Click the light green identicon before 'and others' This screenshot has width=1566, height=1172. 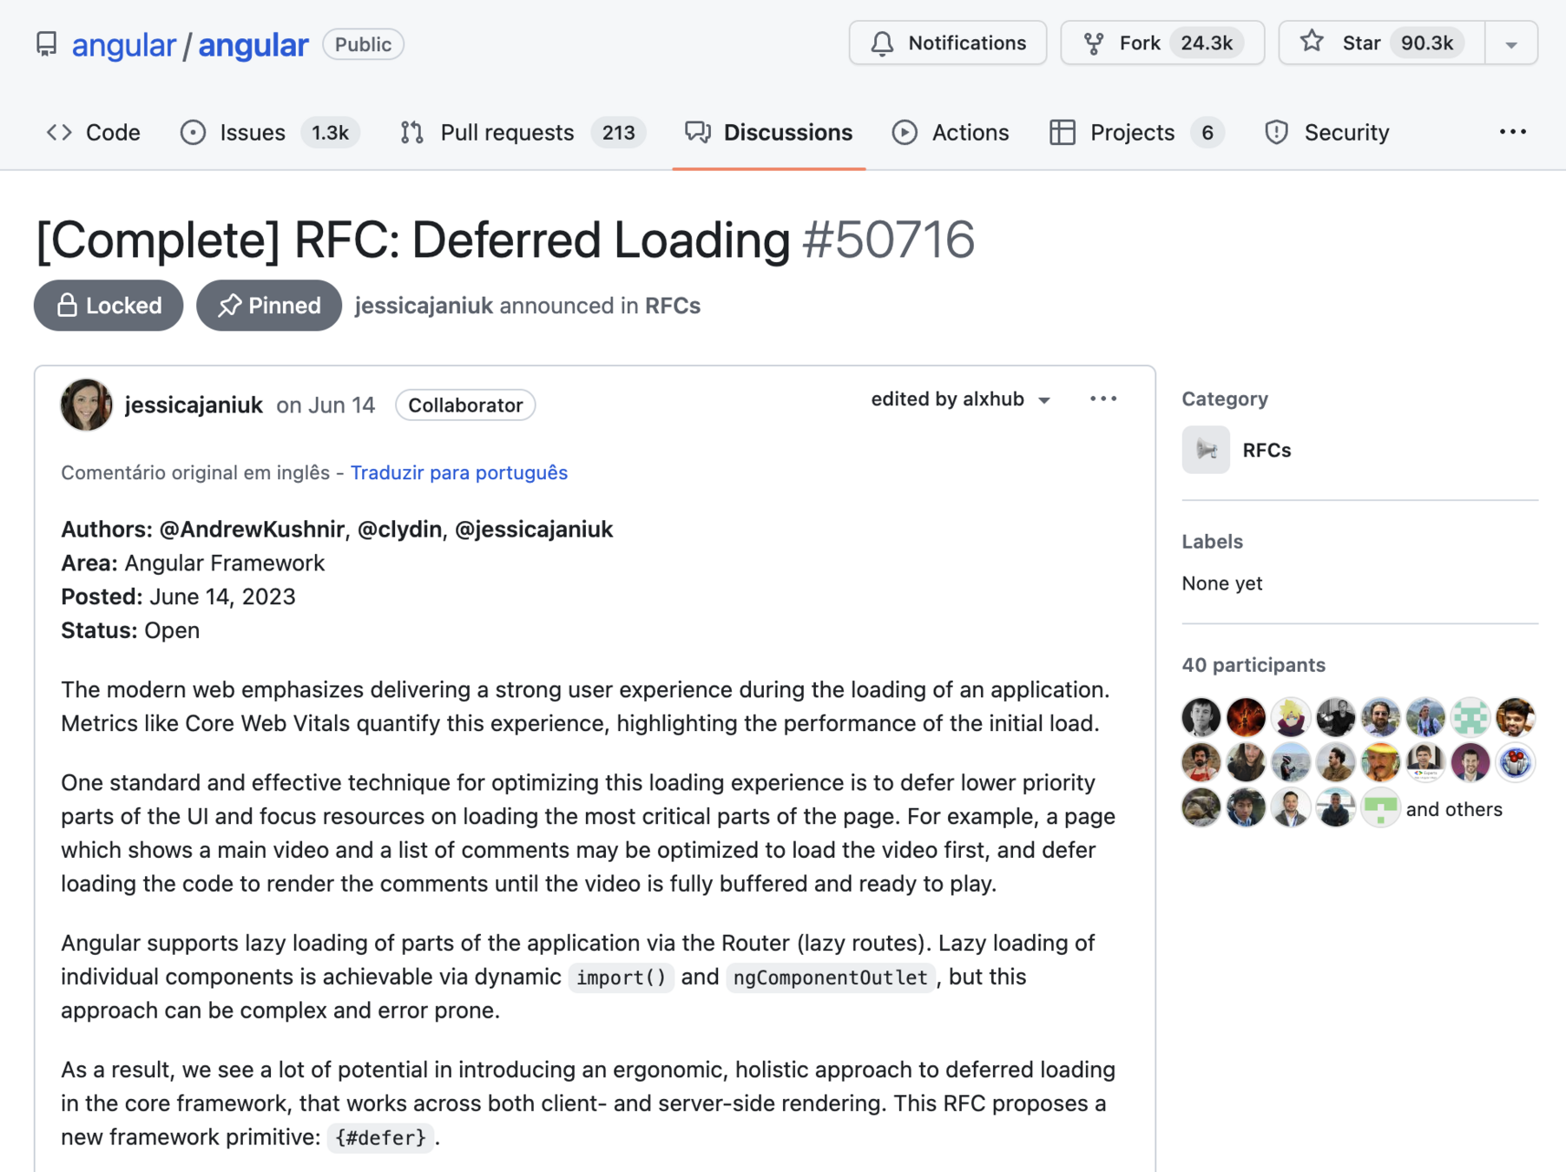coord(1380,807)
